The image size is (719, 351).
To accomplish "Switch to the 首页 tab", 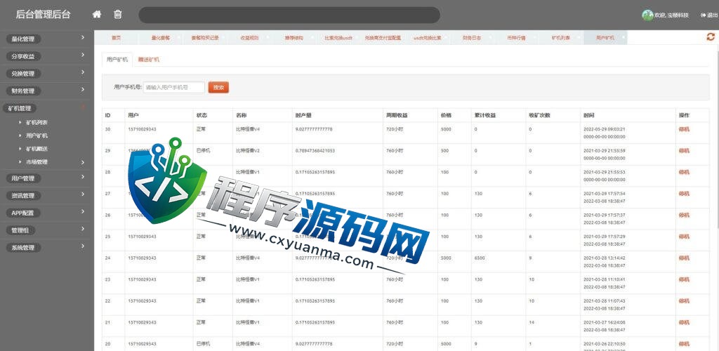I will (116, 38).
